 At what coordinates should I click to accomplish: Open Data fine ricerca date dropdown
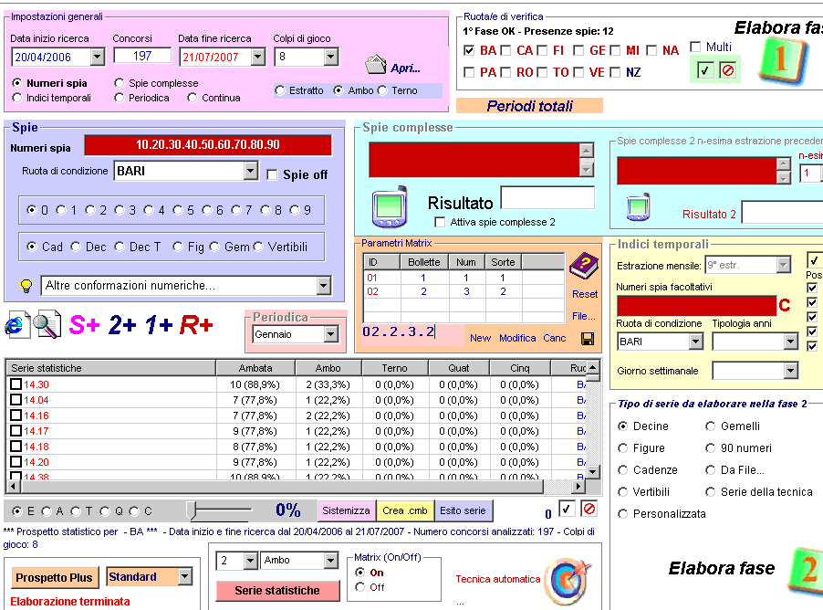[x=257, y=57]
